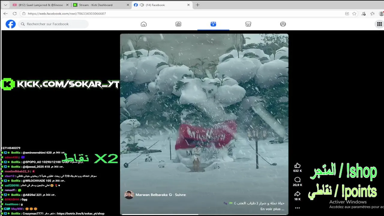Share the reel with arrow icon
384x216 pixels.
pos(297,194)
